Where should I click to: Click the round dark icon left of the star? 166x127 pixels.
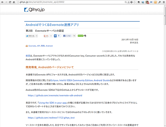131,2
